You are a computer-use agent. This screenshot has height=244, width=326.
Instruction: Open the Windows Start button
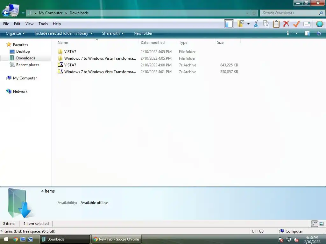coord(6,239)
